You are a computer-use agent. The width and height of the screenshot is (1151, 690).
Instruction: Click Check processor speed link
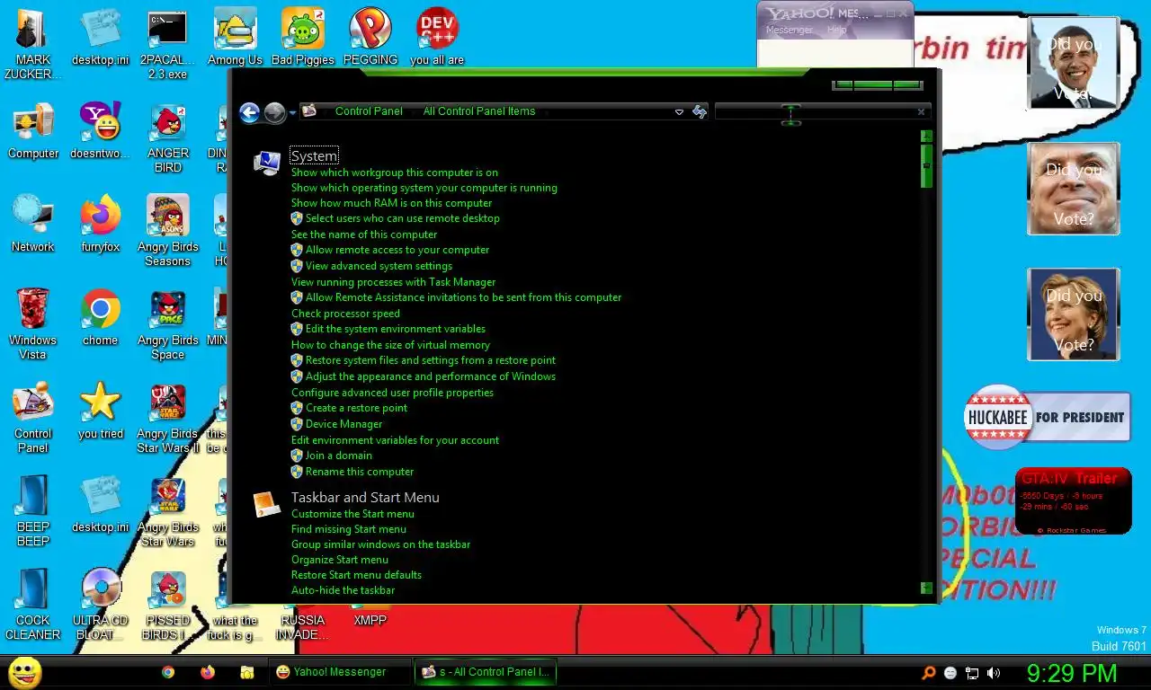[345, 314]
